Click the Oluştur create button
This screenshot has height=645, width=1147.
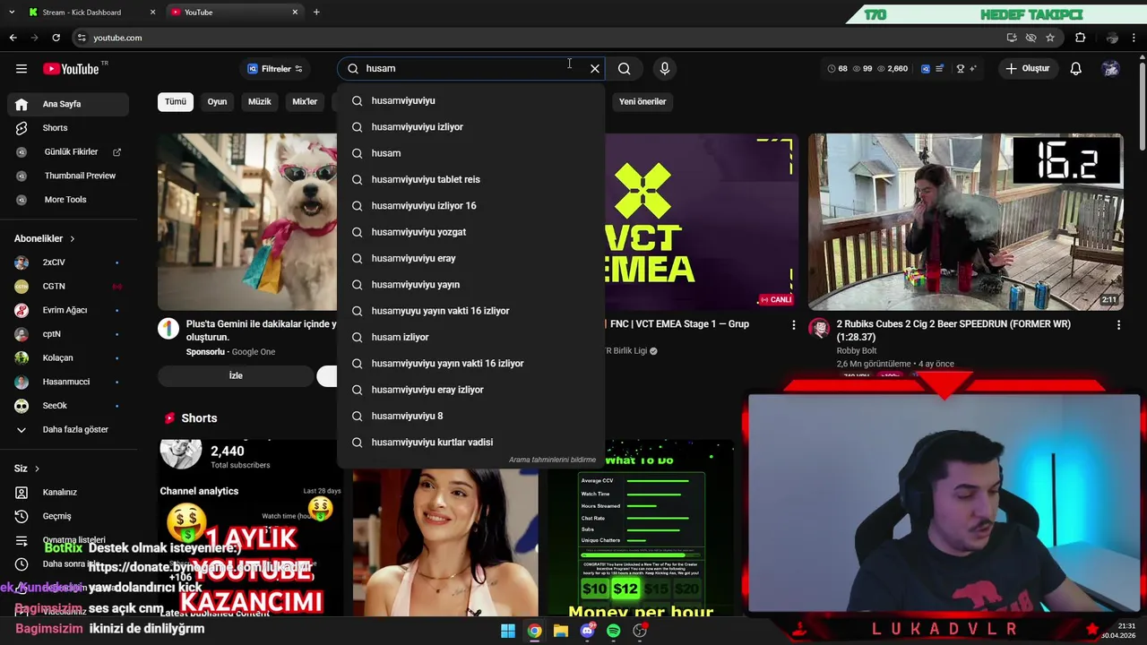pyautogui.click(x=1027, y=68)
